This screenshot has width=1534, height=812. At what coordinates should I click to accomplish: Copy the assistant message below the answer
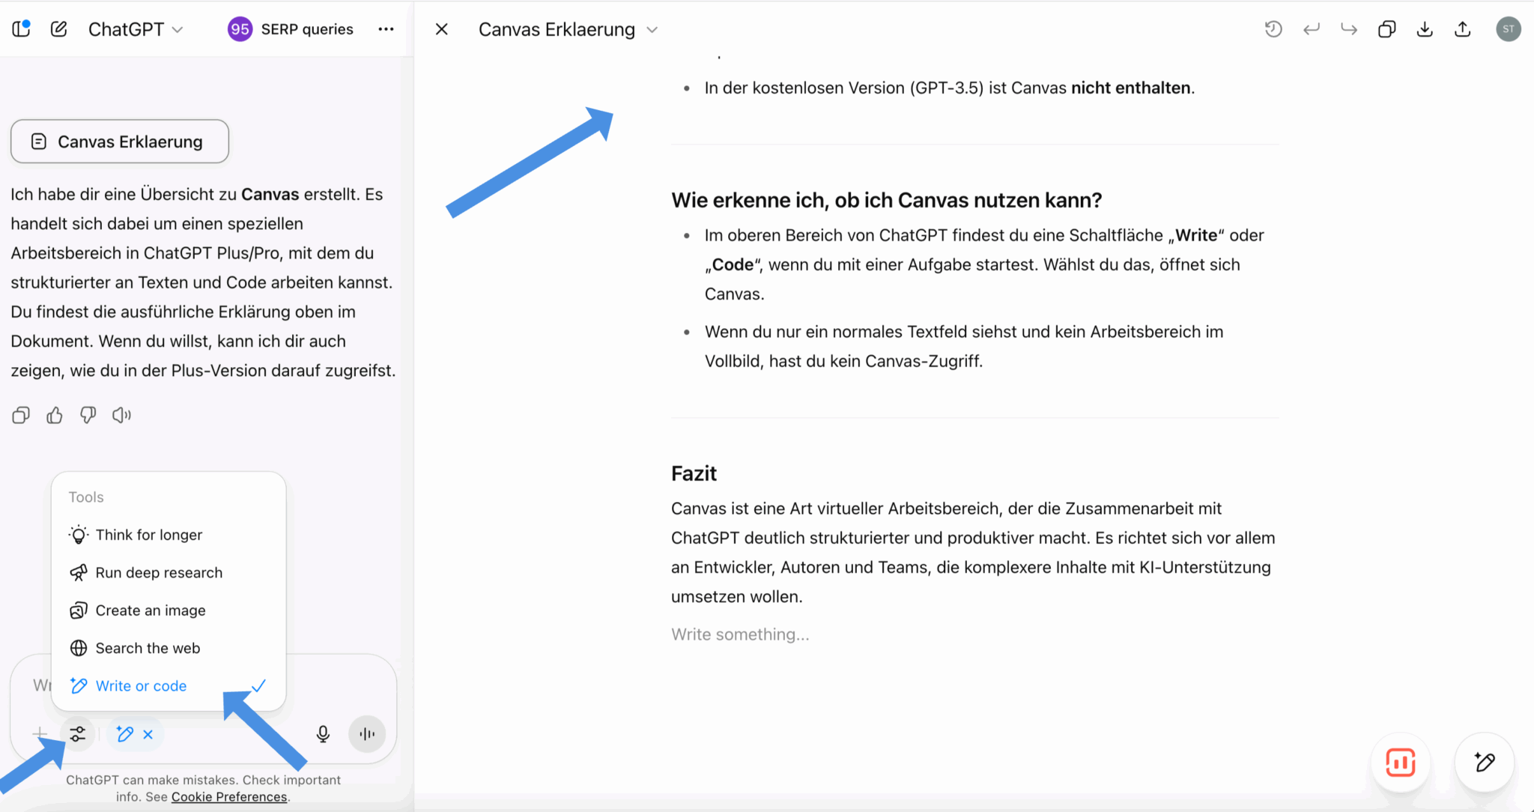click(x=20, y=414)
